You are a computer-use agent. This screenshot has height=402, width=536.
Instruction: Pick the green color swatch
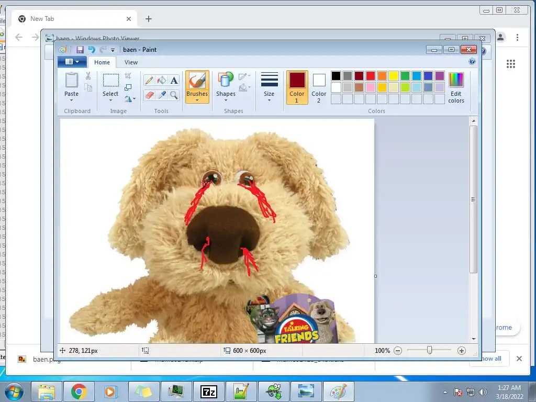point(405,76)
